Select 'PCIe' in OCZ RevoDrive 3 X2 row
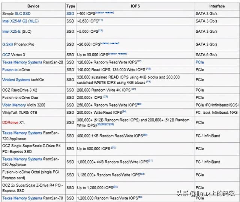 [200, 90]
